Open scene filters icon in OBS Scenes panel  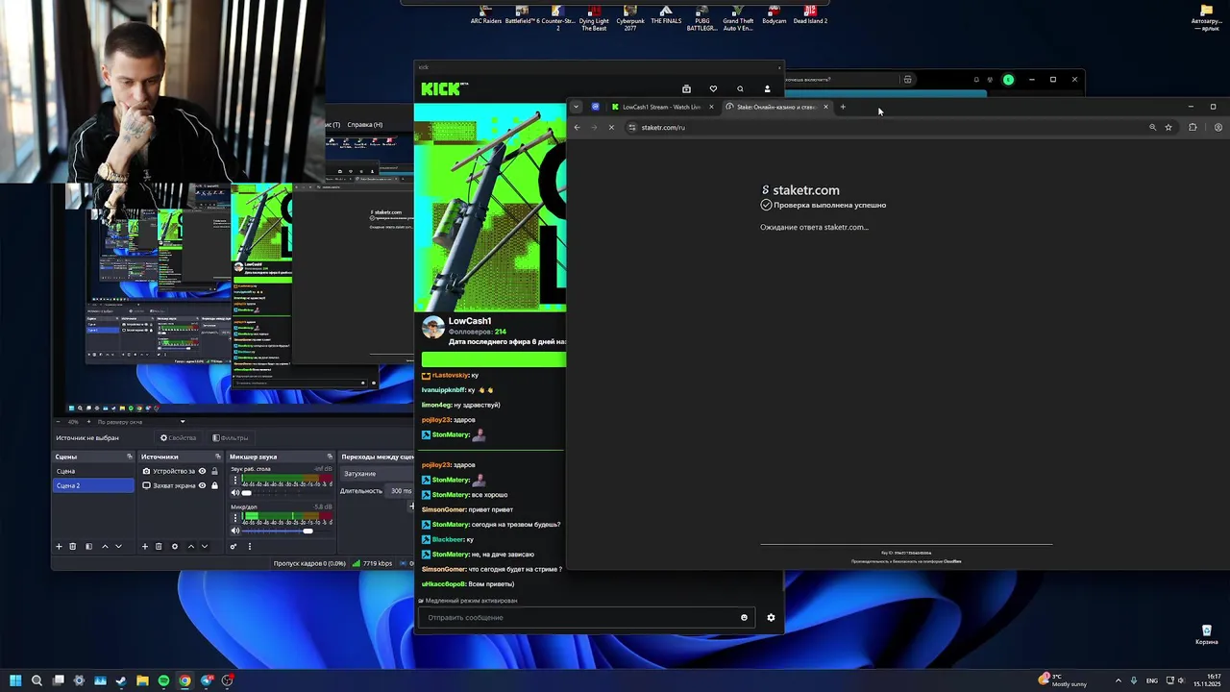[x=88, y=546]
